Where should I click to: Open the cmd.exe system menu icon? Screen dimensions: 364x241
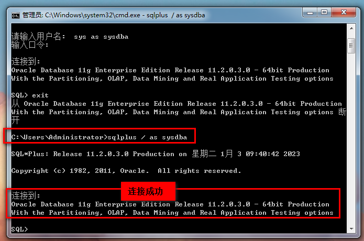16,15
